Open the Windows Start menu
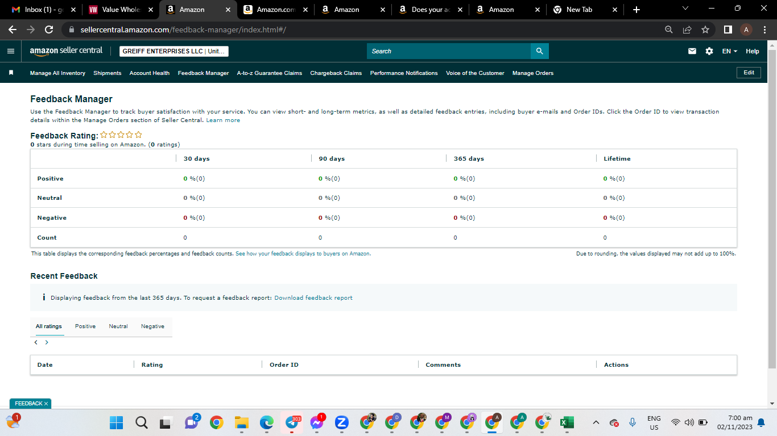The width and height of the screenshot is (777, 436). pos(116,422)
